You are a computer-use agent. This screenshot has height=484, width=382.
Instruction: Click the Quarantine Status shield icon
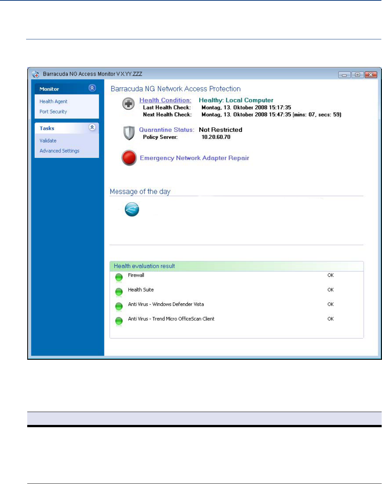tap(129, 133)
